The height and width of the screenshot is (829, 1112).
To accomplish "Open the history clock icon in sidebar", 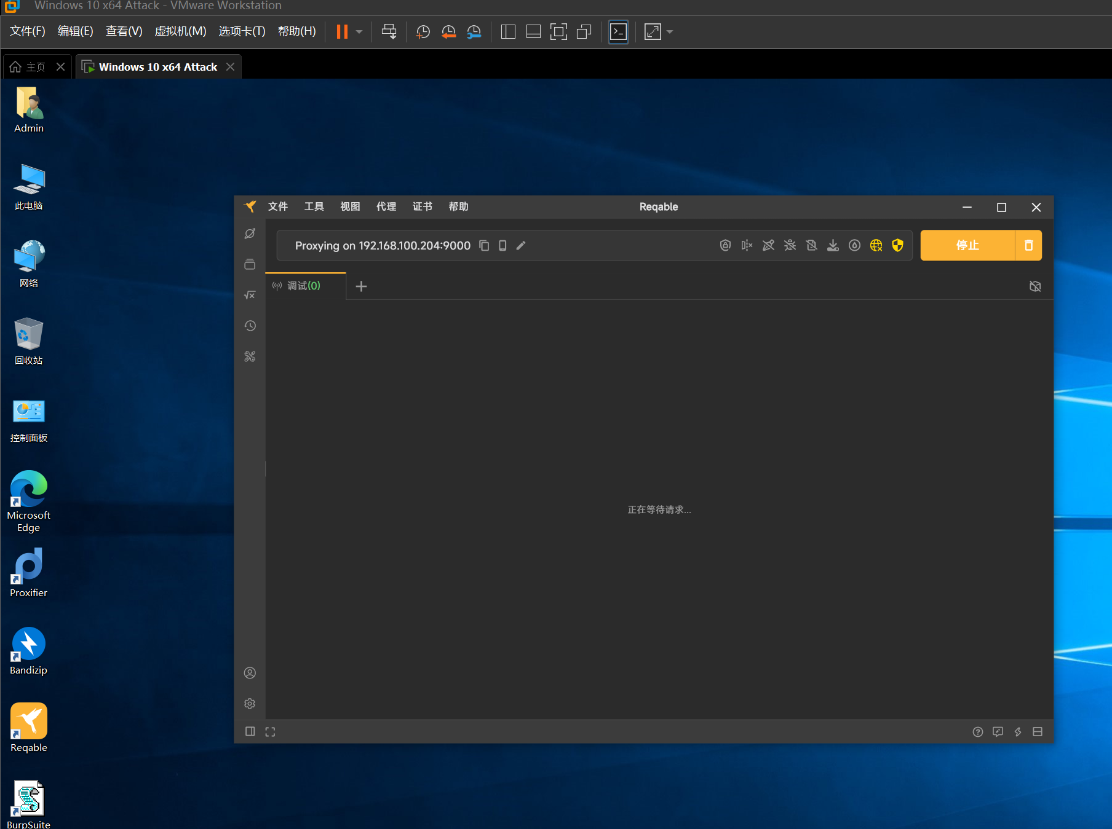I will pos(250,326).
